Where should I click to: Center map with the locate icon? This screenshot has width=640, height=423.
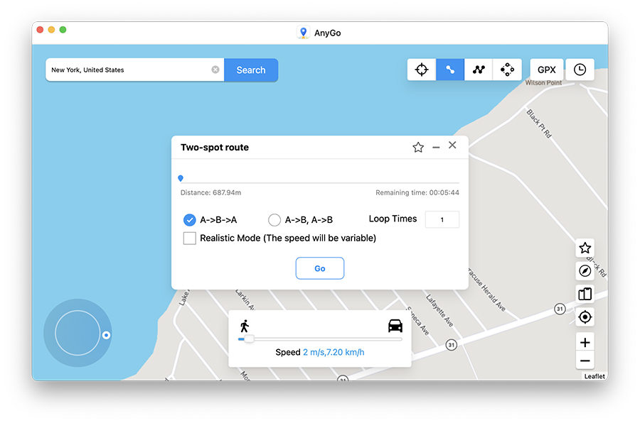coord(585,317)
